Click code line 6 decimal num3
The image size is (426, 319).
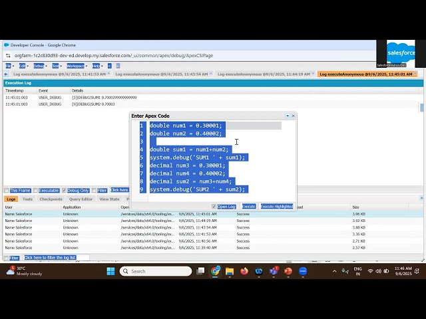point(188,165)
